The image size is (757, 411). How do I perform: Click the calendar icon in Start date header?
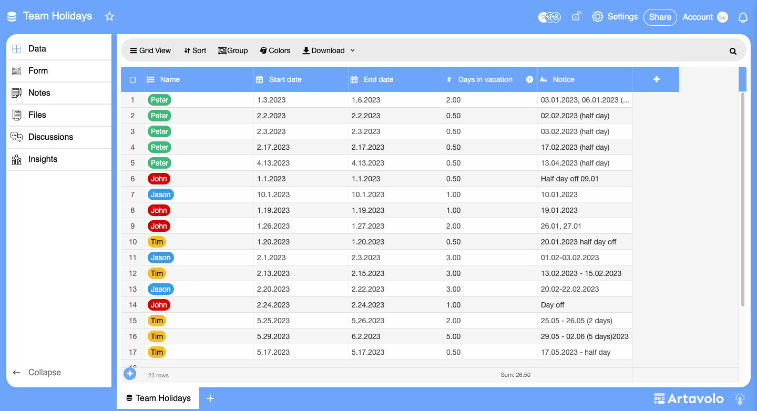(260, 79)
